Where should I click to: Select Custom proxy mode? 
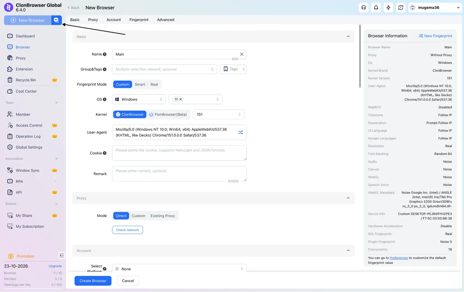pyautogui.click(x=138, y=216)
